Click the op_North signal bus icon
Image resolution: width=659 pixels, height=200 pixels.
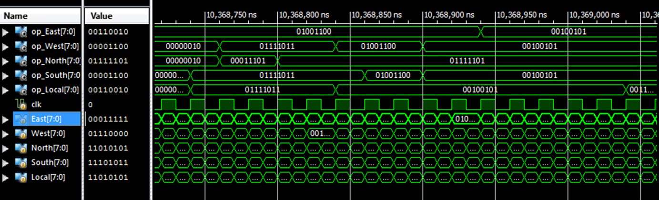click(20, 61)
